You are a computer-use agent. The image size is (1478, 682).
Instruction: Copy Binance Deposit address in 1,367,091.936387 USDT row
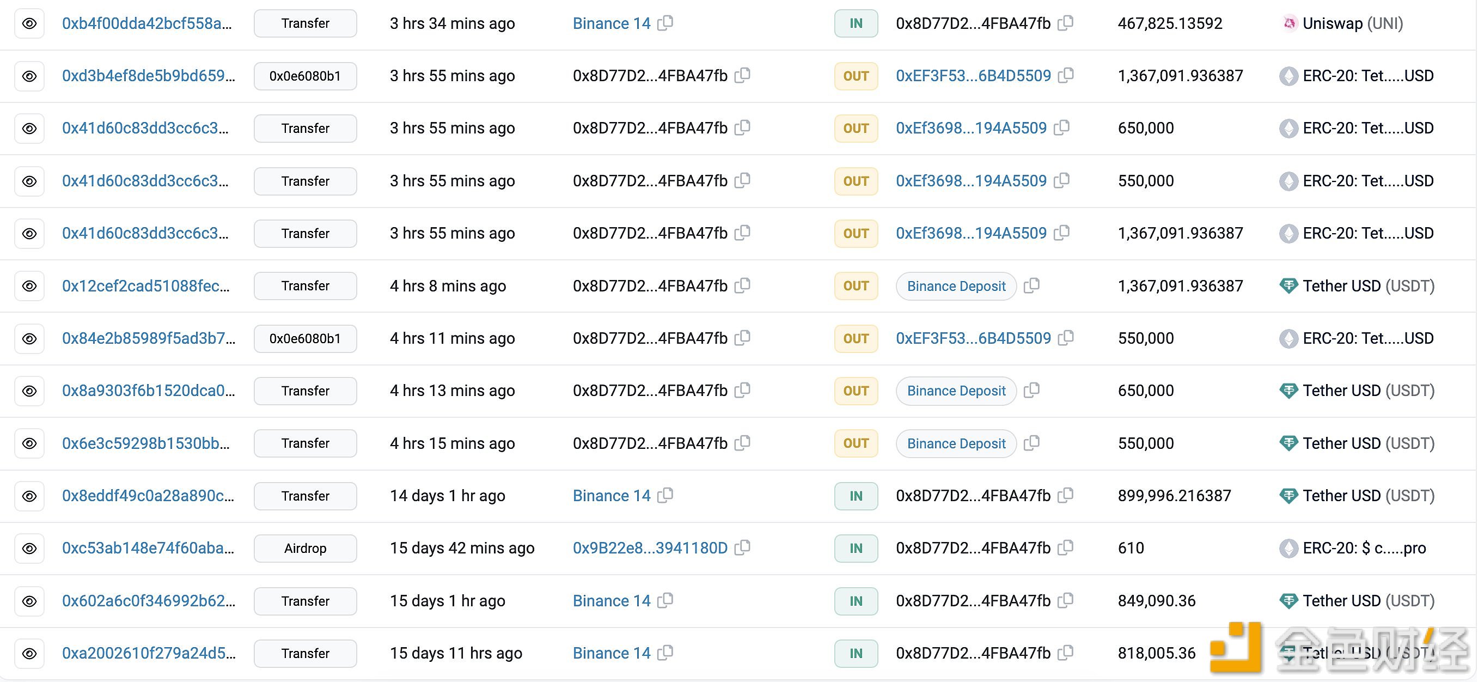click(x=1031, y=285)
